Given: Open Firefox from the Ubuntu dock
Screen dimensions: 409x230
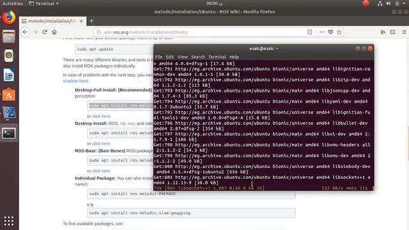Looking at the screenshot, I should [9, 17].
